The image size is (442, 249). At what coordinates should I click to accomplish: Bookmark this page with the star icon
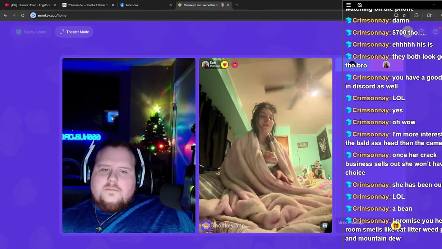(x=404, y=15)
